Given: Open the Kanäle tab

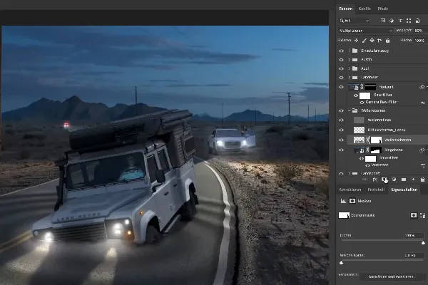Looking at the screenshot, I should (x=365, y=9).
